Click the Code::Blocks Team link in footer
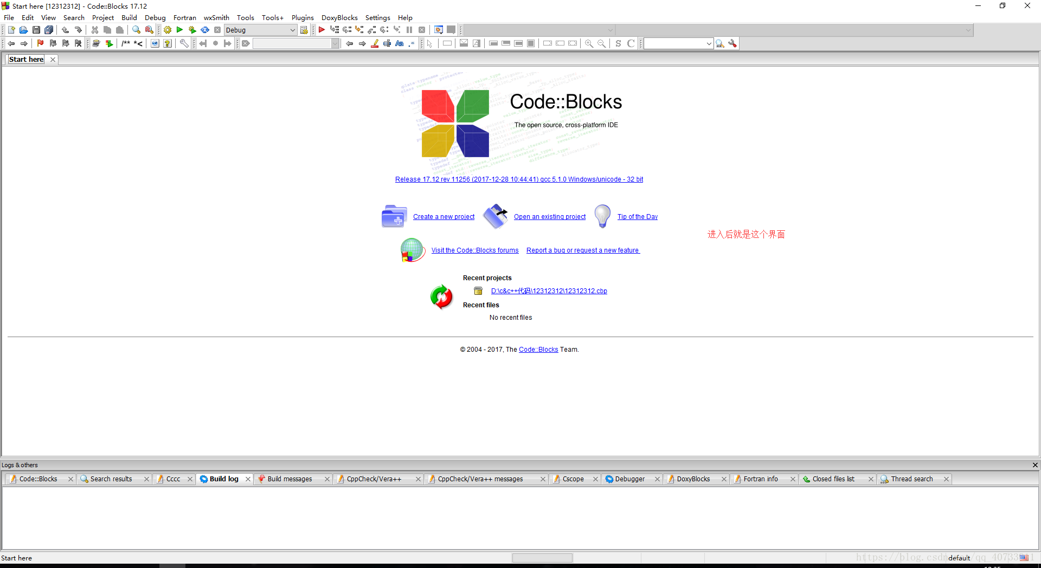The height and width of the screenshot is (568, 1041). [538, 350]
